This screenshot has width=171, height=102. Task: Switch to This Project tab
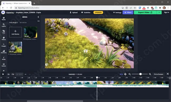pos(13,23)
